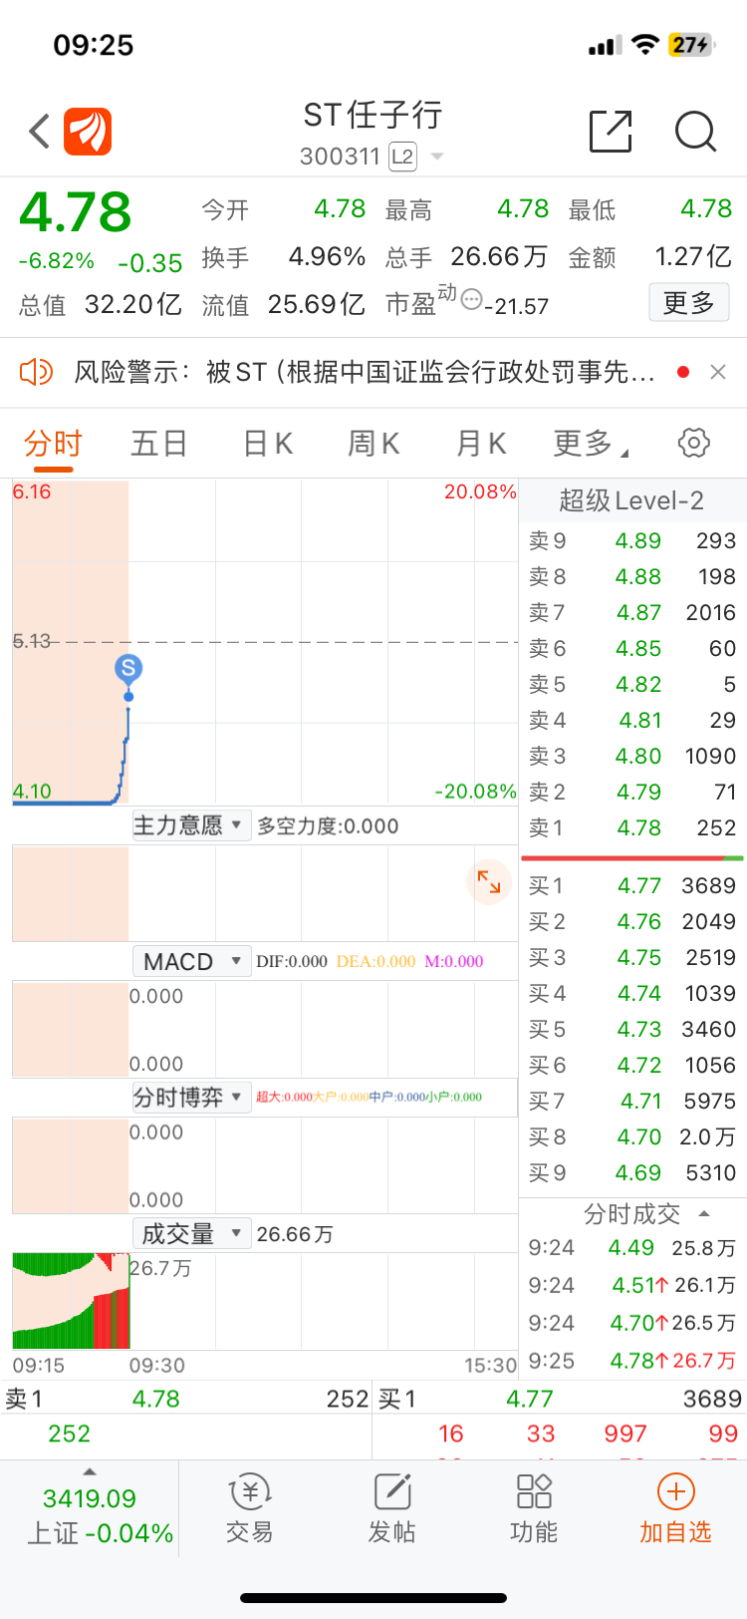The image size is (747, 1619).
Task: Select 买6 row at 4.72
Action: click(x=632, y=1065)
